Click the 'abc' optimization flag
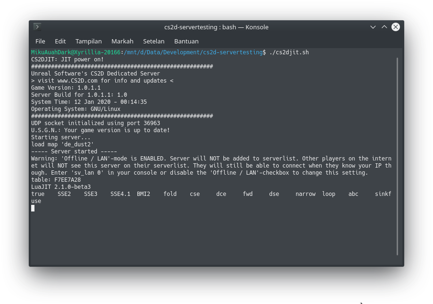This screenshot has width=433, height=304. (x=354, y=194)
